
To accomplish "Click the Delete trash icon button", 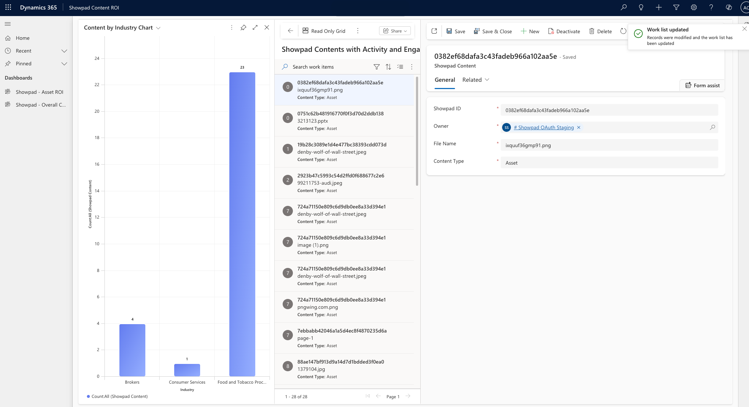I will 600,31.
